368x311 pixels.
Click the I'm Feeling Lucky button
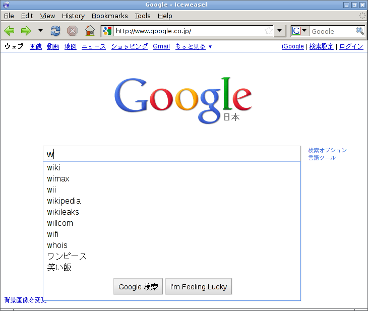199,286
